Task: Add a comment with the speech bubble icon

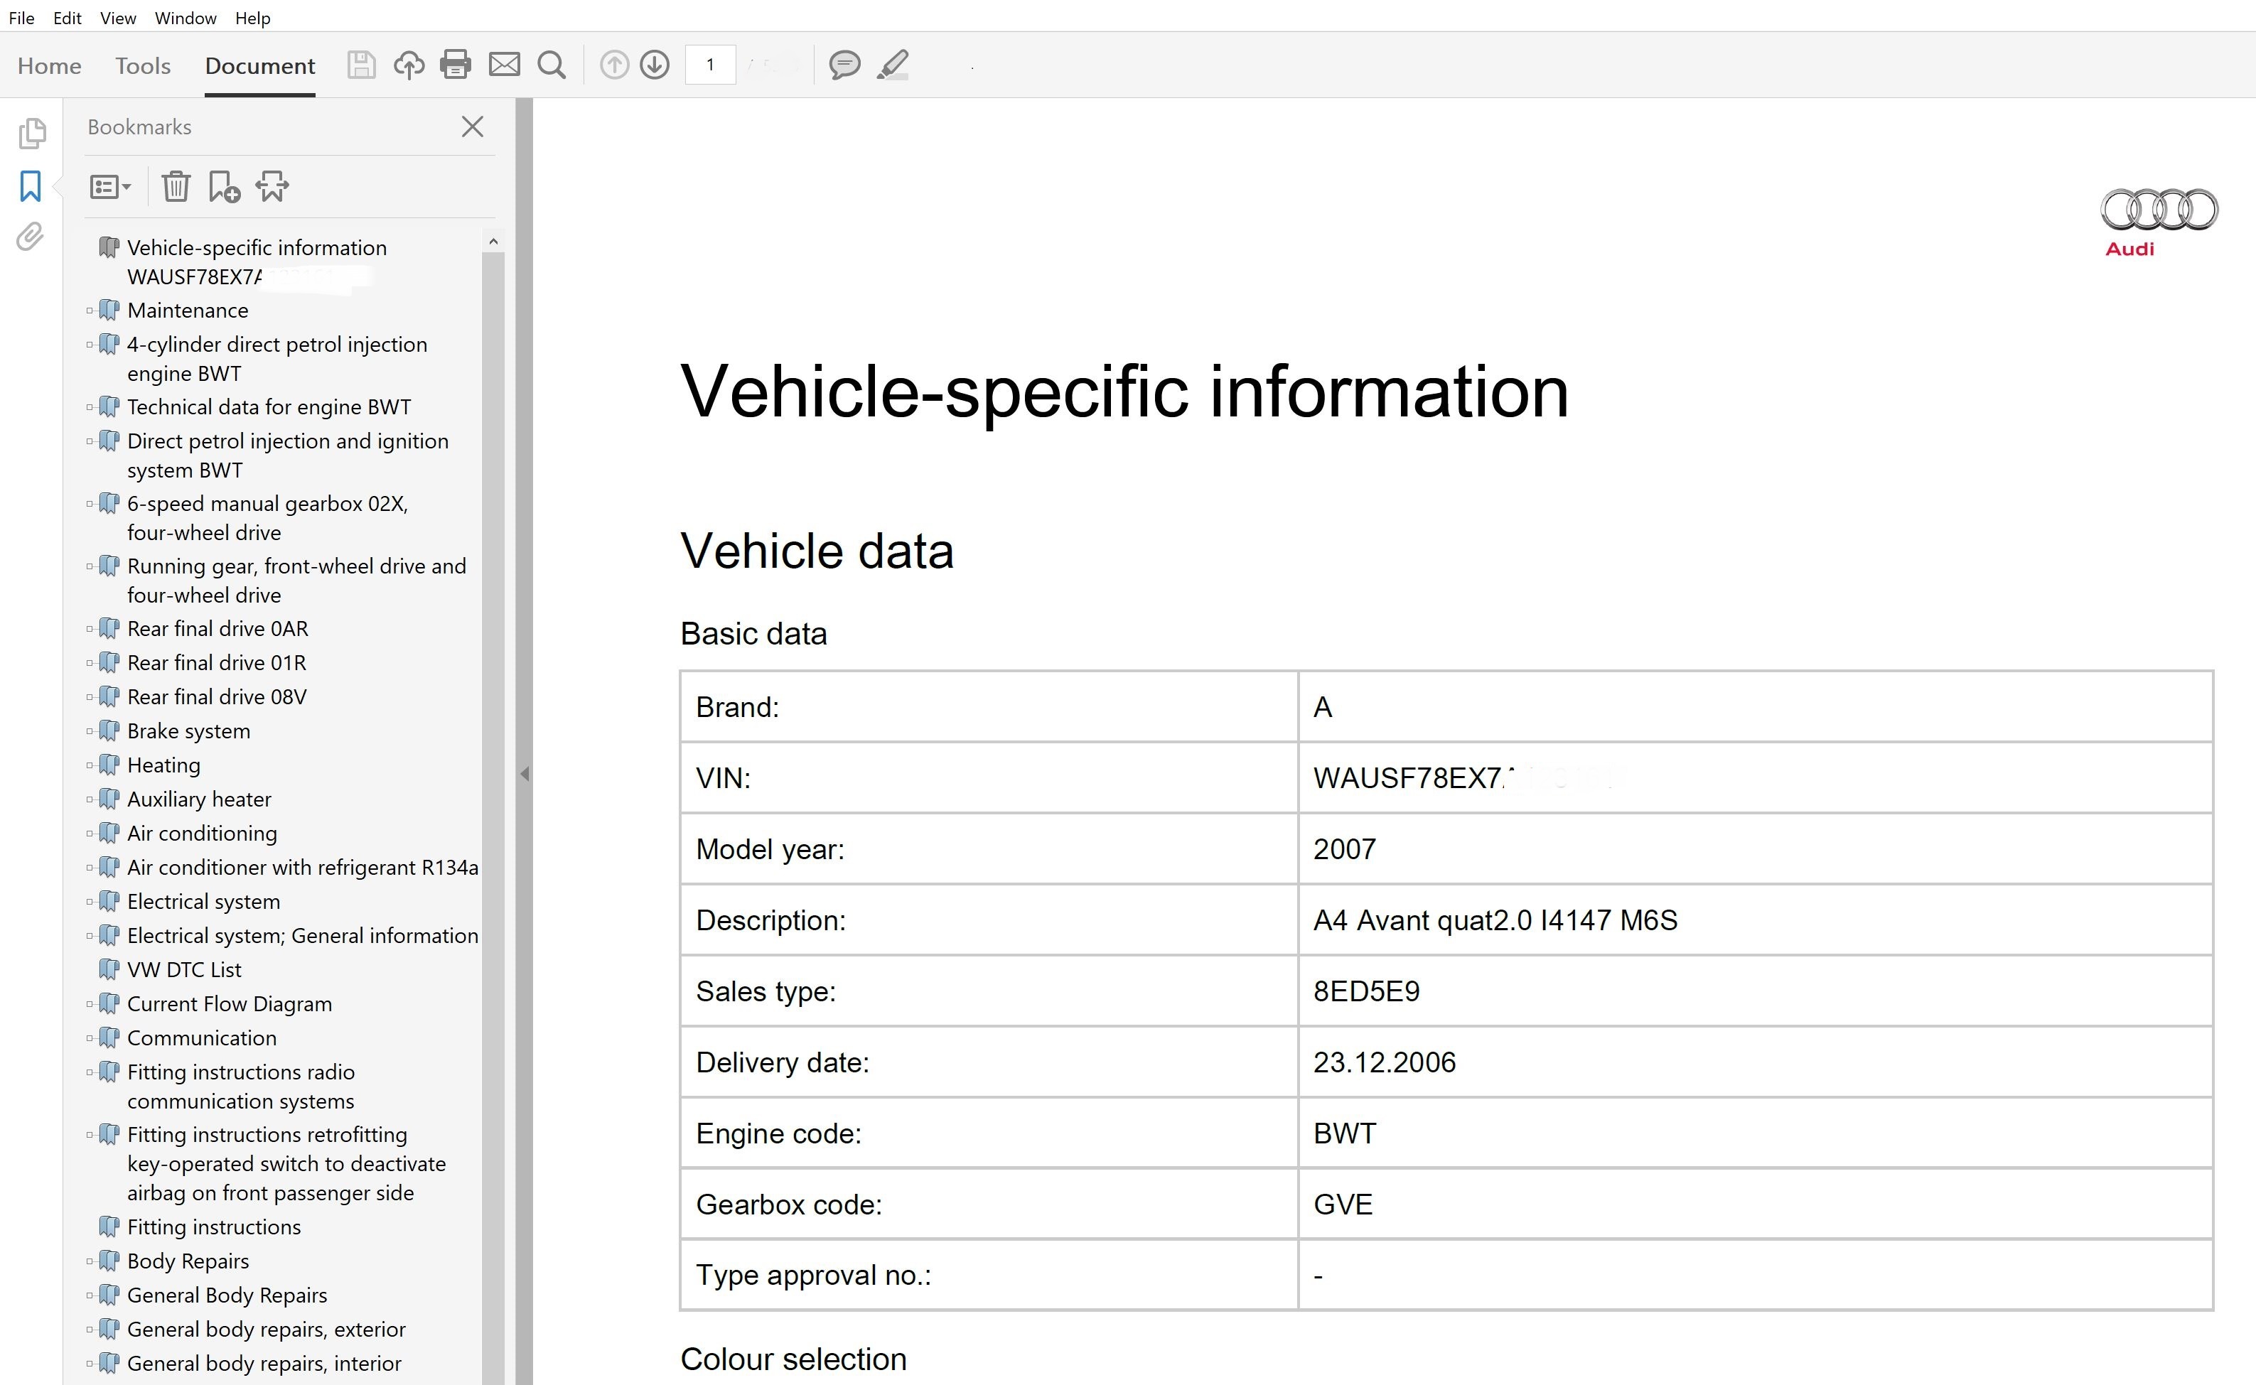Action: (x=844, y=65)
